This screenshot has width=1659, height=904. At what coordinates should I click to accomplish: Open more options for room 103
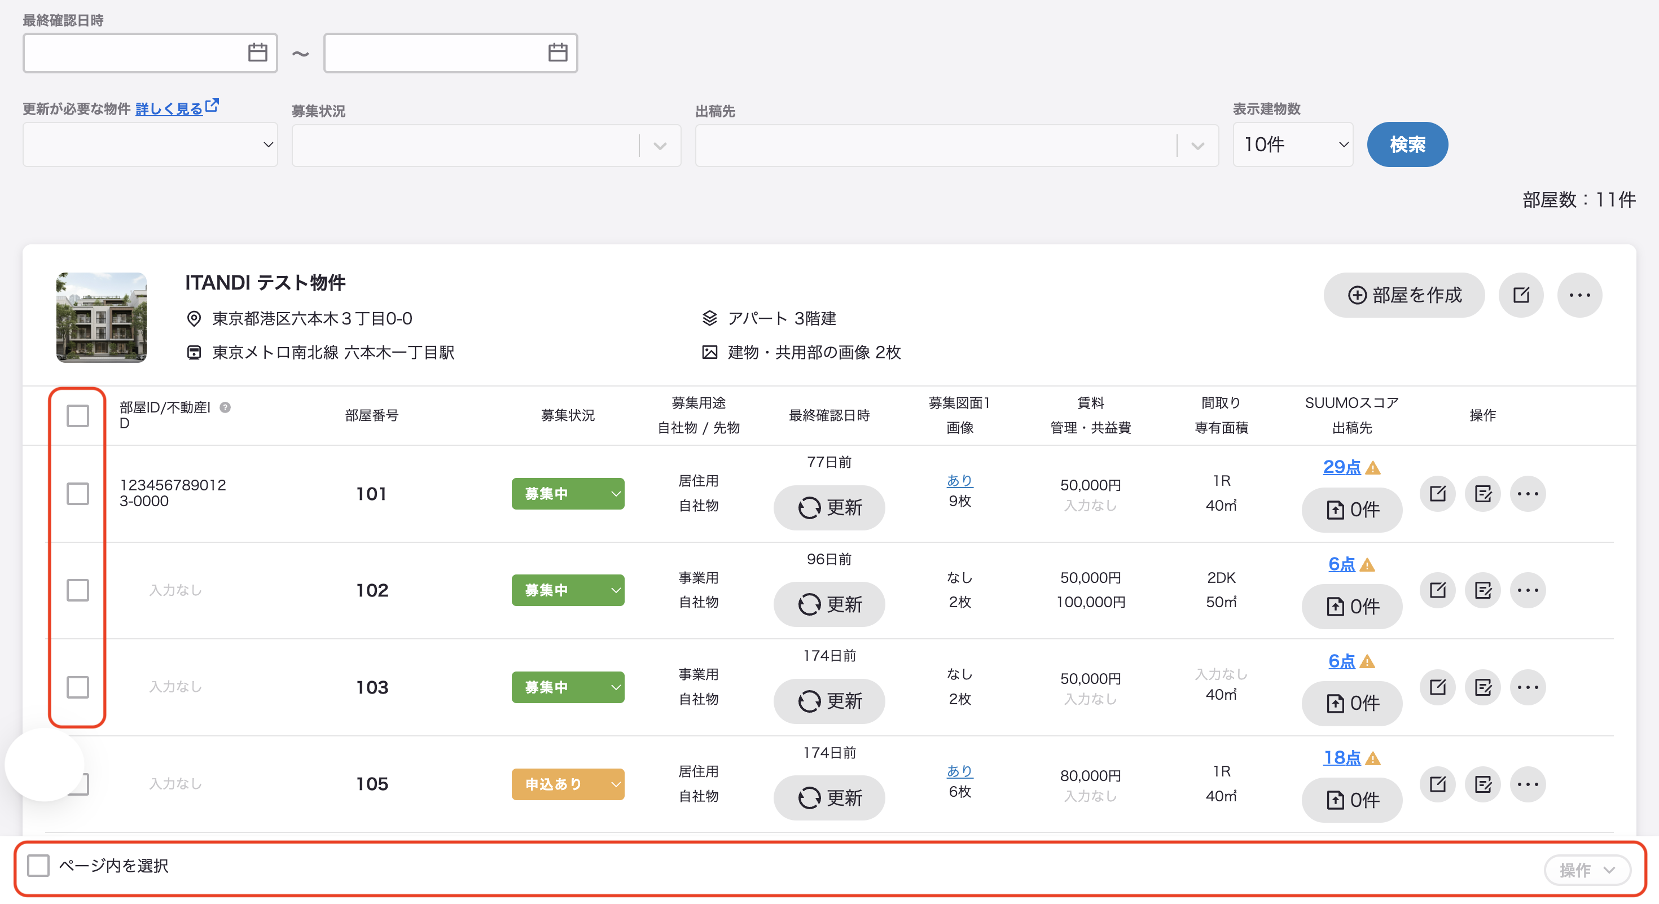coord(1528,688)
